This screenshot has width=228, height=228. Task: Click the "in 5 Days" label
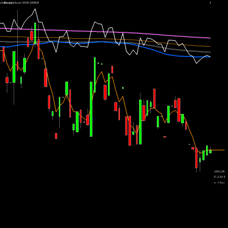point(219,182)
